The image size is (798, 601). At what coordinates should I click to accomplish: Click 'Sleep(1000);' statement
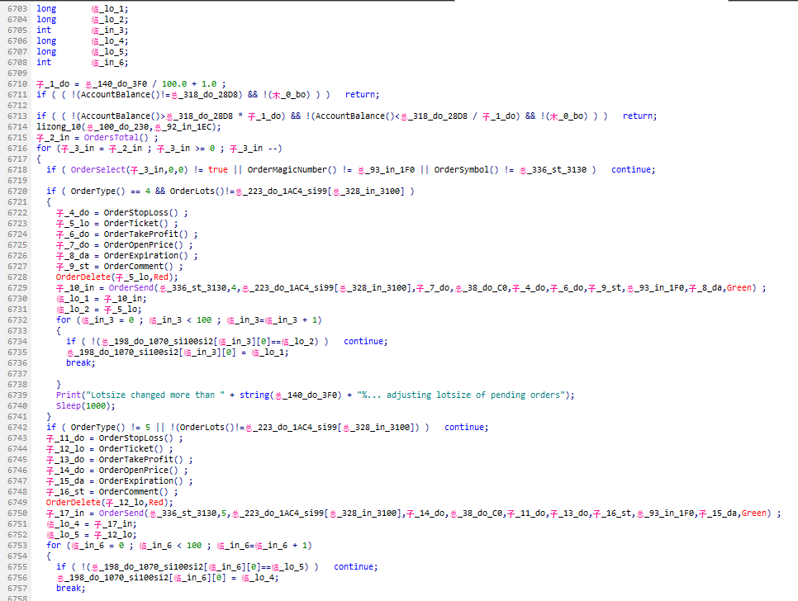(86, 405)
